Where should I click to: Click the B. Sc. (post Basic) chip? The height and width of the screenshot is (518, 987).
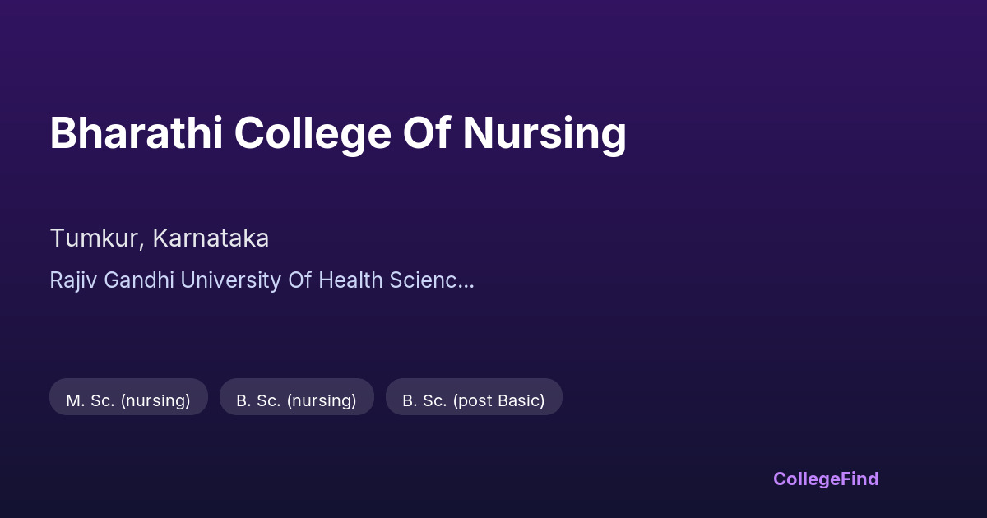(x=474, y=400)
